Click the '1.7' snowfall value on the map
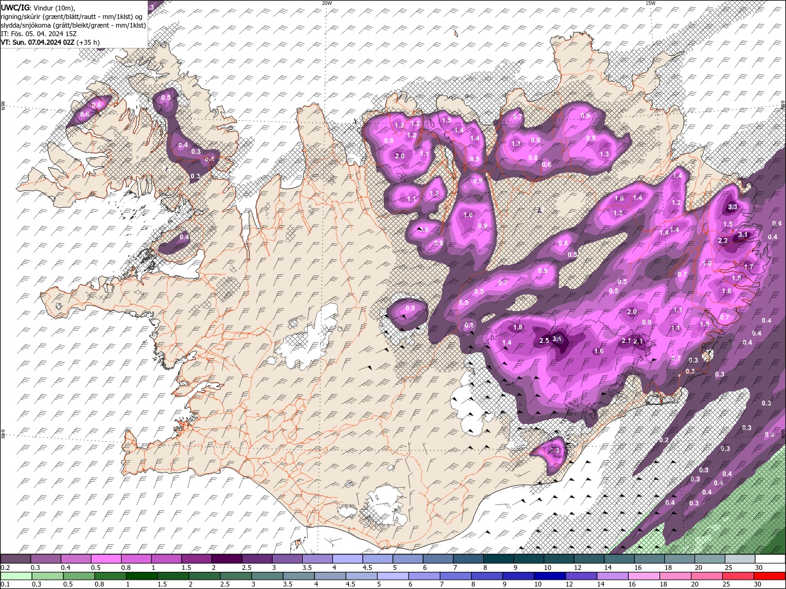 pos(748,267)
